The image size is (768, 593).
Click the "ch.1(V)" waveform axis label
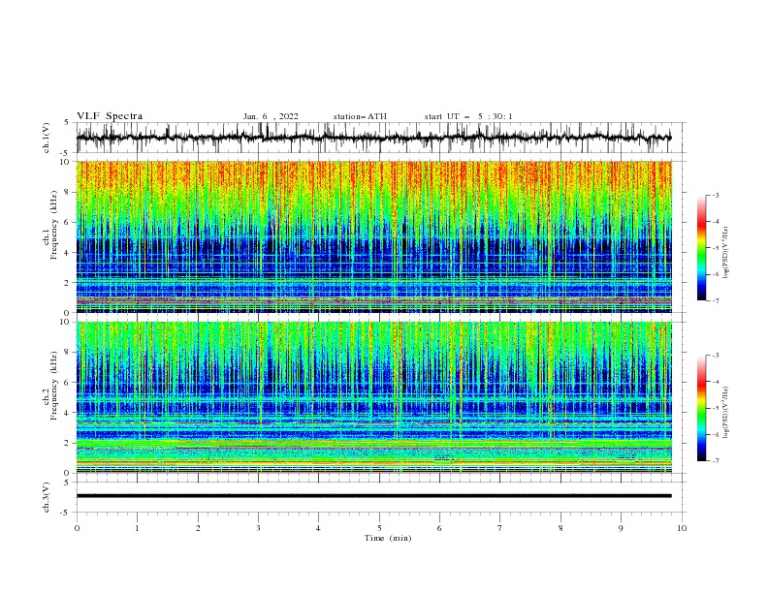(47, 138)
